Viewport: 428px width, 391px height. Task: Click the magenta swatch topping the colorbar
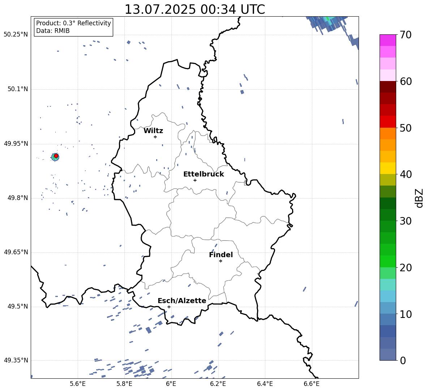coord(388,40)
